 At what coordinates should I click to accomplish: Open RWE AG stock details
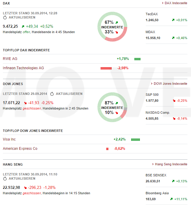(10, 59)
